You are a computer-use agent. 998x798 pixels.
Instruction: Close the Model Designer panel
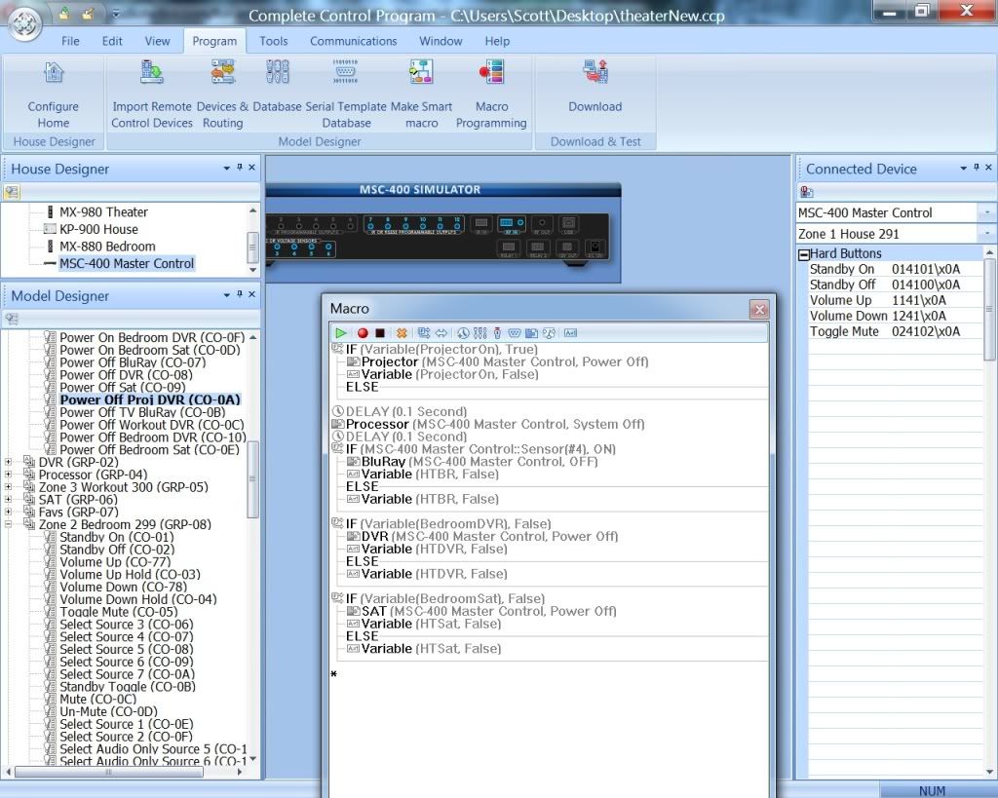(x=252, y=294)
